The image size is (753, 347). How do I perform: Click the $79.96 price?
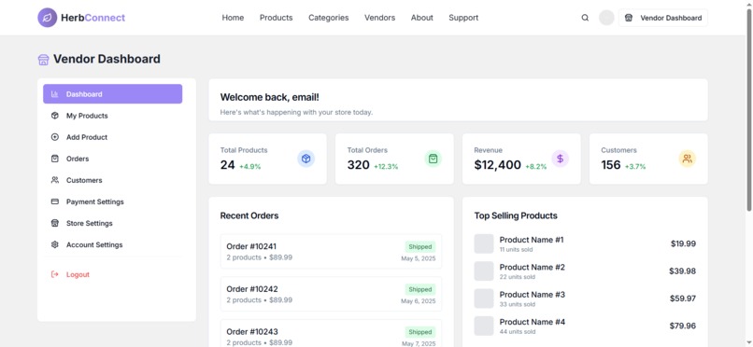click(682, 326)
